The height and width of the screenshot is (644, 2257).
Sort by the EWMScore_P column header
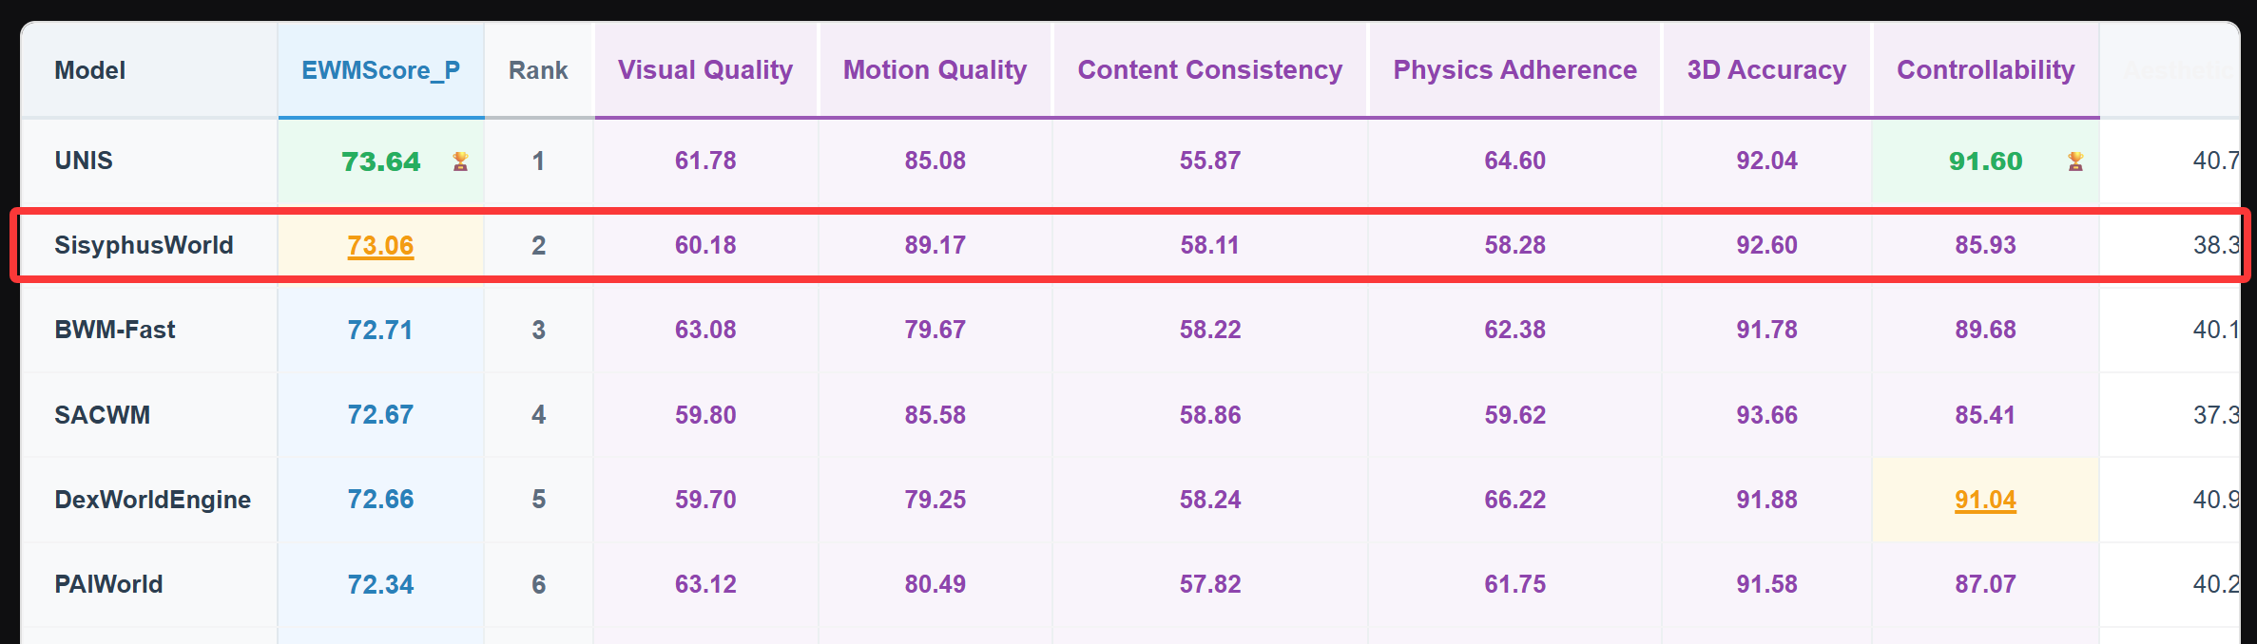pyautogui.click(x=380, y=70)
